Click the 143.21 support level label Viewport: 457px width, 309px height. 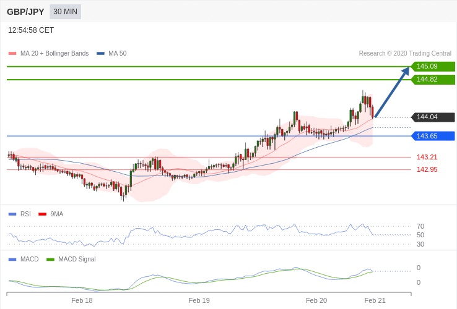click(x=427, y=157)
